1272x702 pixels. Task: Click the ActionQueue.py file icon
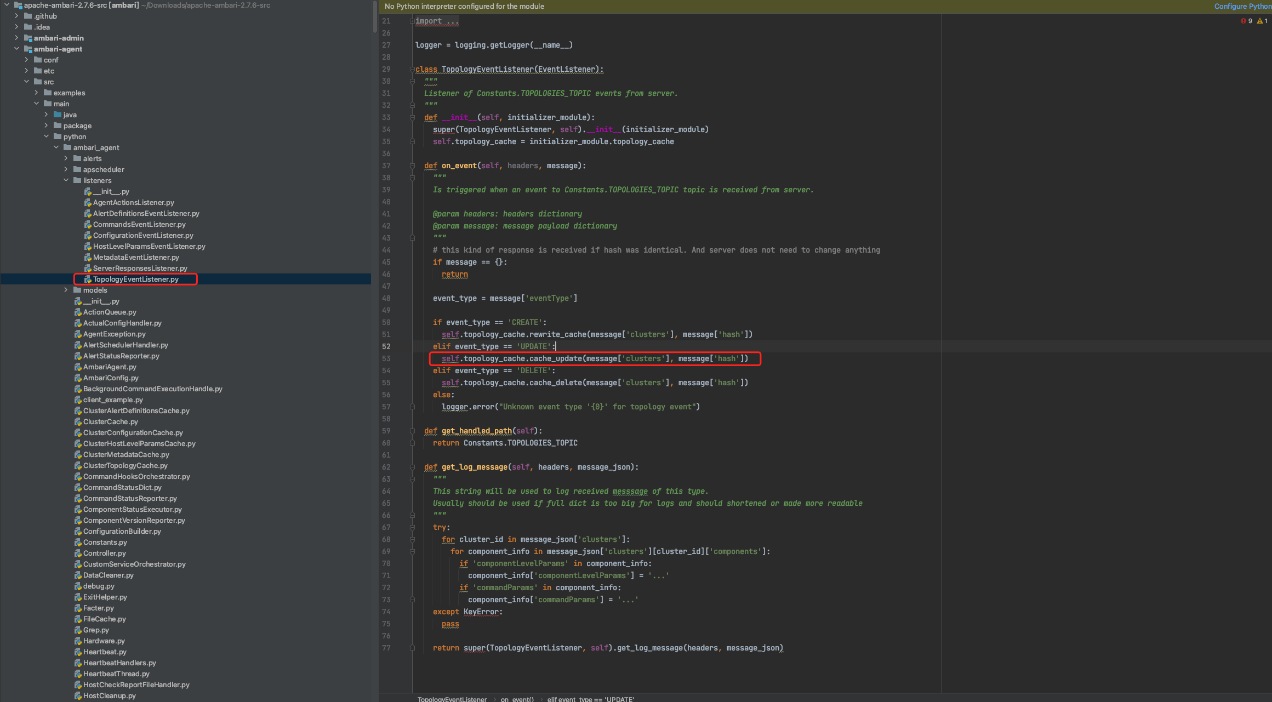coord(78,312)
